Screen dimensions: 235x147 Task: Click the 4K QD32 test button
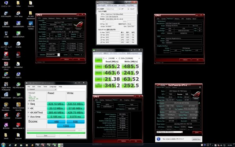[x=99, y=85]
